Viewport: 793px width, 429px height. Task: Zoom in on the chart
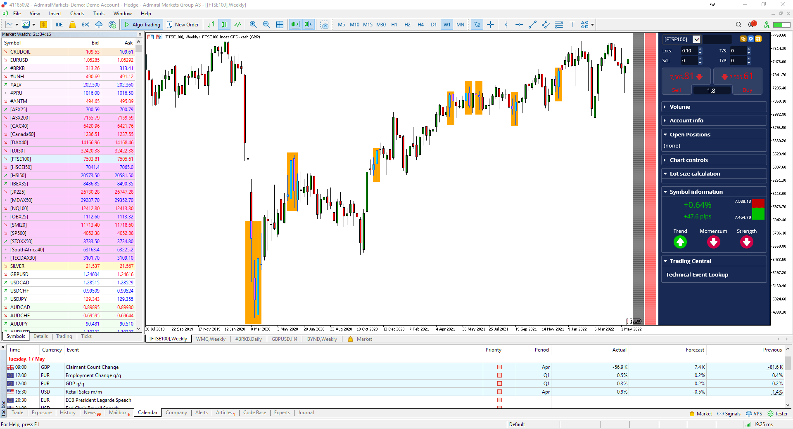pyautogui.click(x=253, y=25)
